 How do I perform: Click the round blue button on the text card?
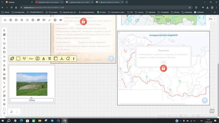(x=111, y=58)
